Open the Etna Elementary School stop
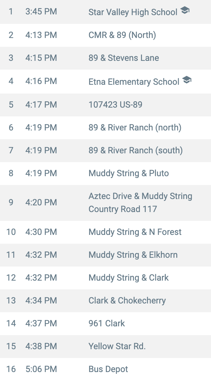The image size is (211, 384). (x=134, y=82)
